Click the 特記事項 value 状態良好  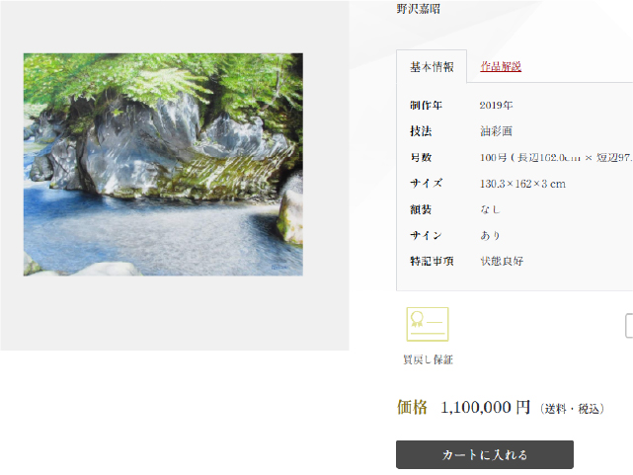tap(502, 261)
